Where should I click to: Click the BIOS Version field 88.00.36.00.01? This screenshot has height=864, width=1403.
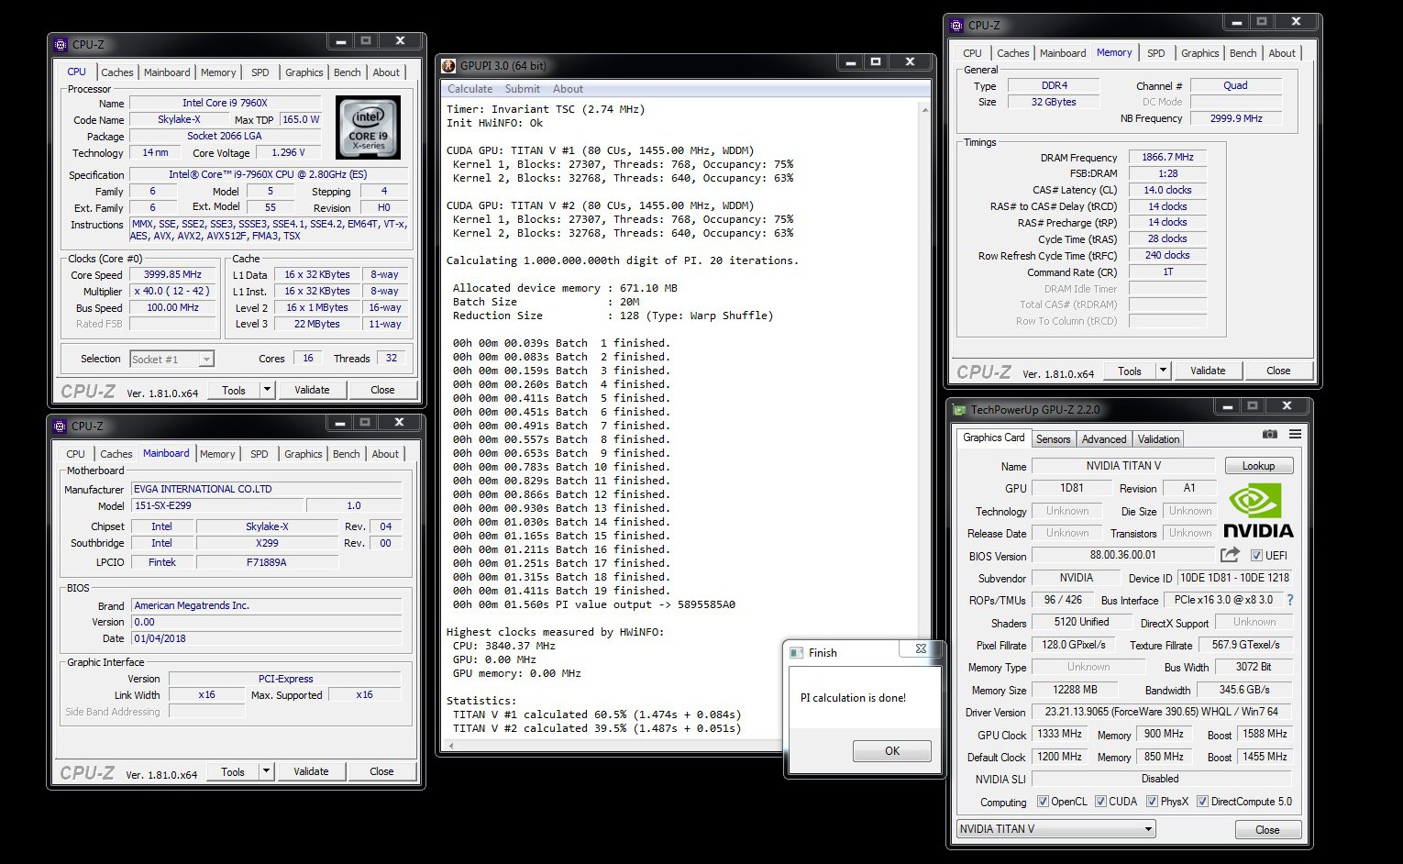(x=1123, y=555)
